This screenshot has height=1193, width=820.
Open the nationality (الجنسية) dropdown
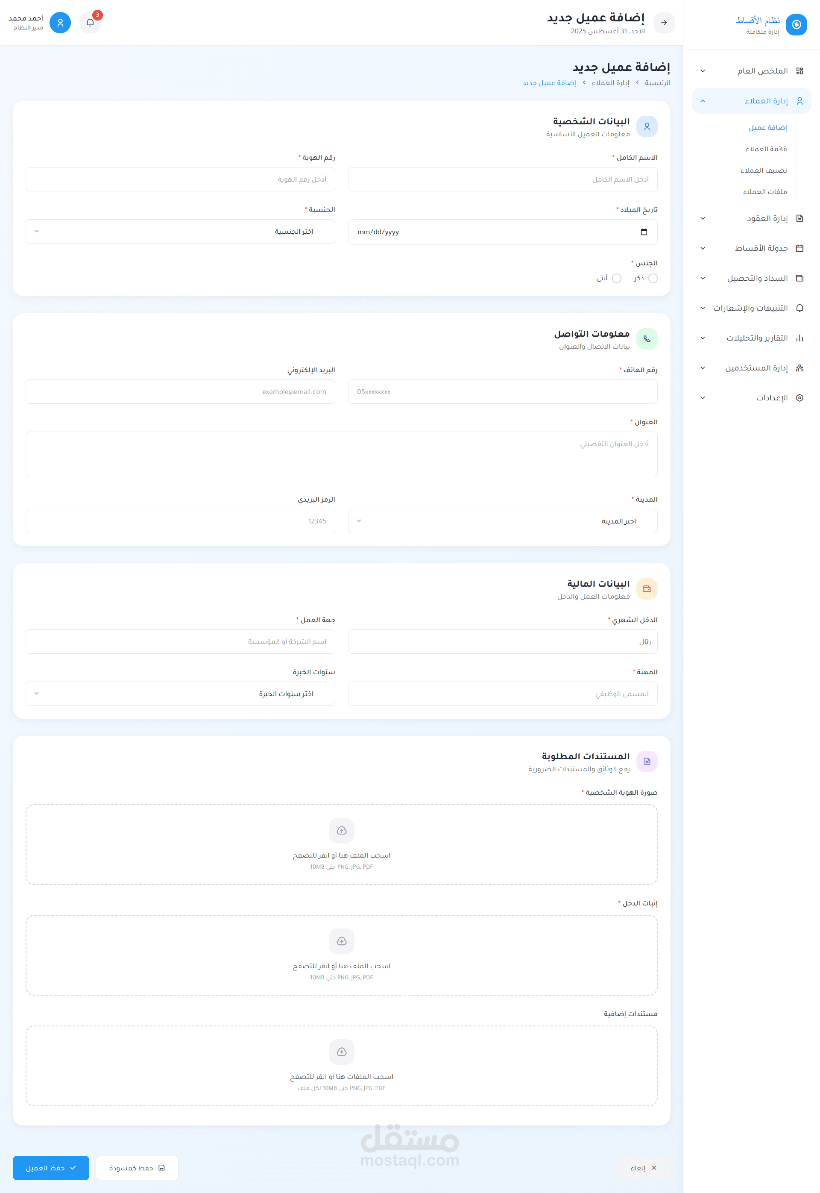pyautogui.click(x=180, y=231)
